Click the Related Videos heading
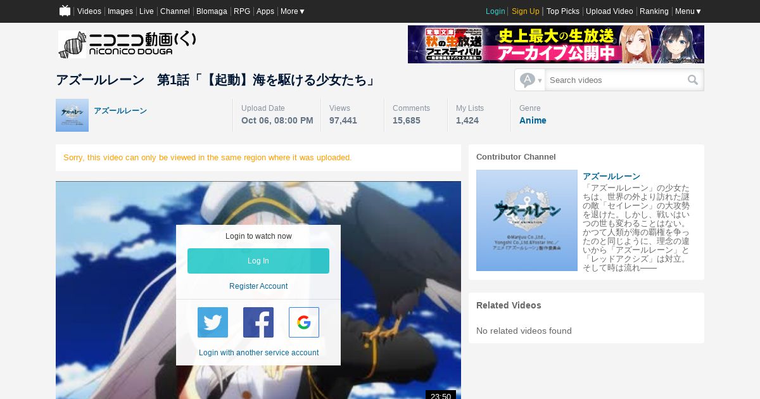Viewport: 760px width, 399px height. [x=509, y=305]
